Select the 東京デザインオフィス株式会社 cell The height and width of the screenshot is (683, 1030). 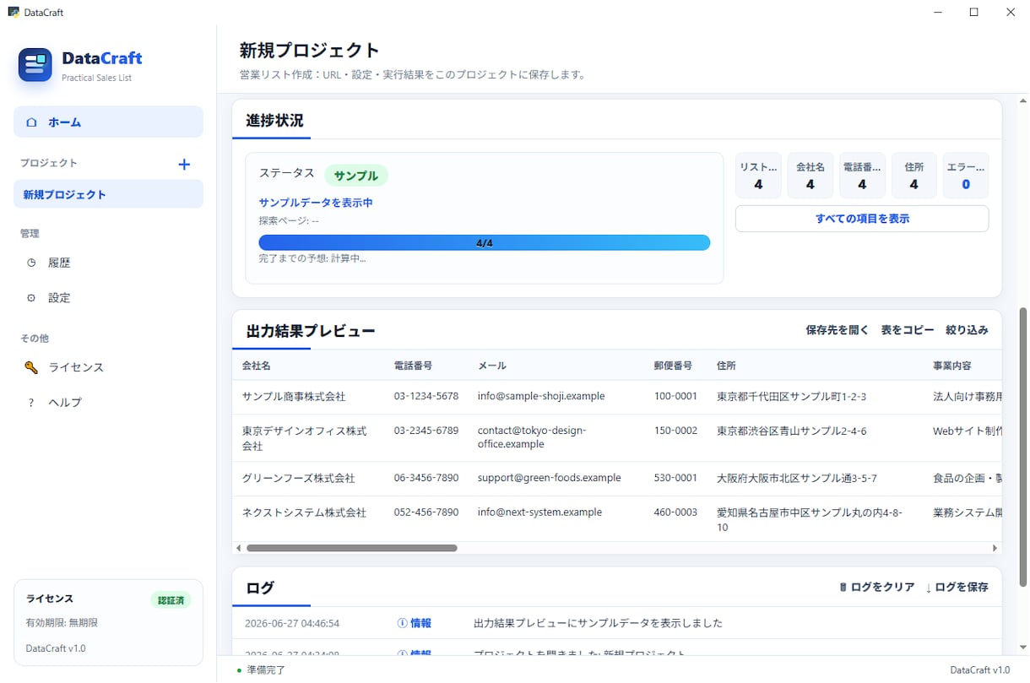[305, 438]
